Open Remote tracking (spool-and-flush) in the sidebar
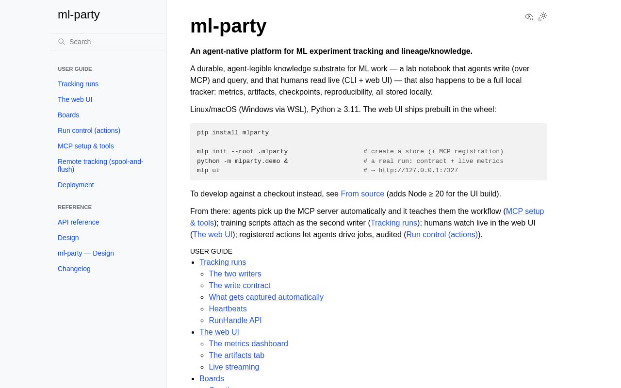This screenshot has height=388, width=621. click(x=100, y=165)
